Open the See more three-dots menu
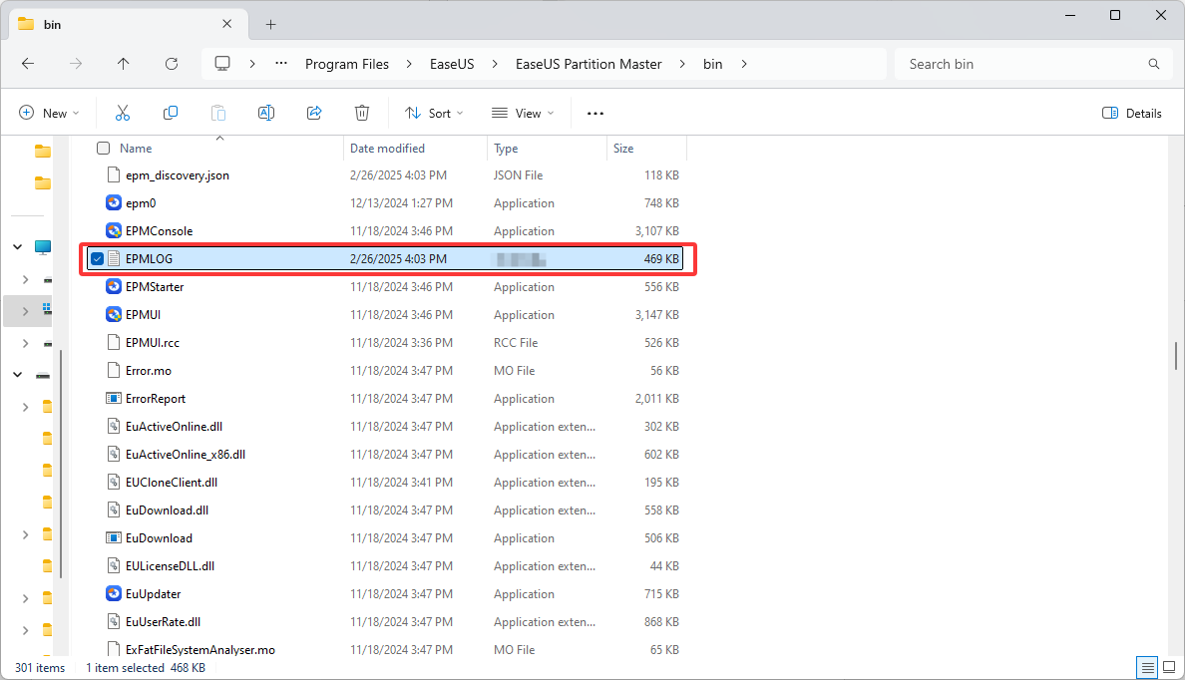This screenshot has width=1185, height=680. pos(595,114)
